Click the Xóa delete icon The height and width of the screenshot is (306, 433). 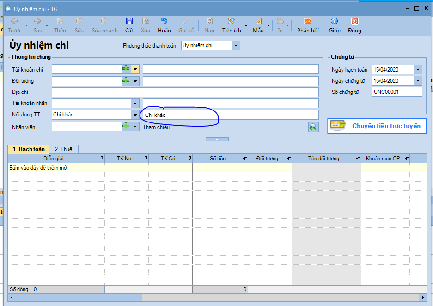click(146, 25)
